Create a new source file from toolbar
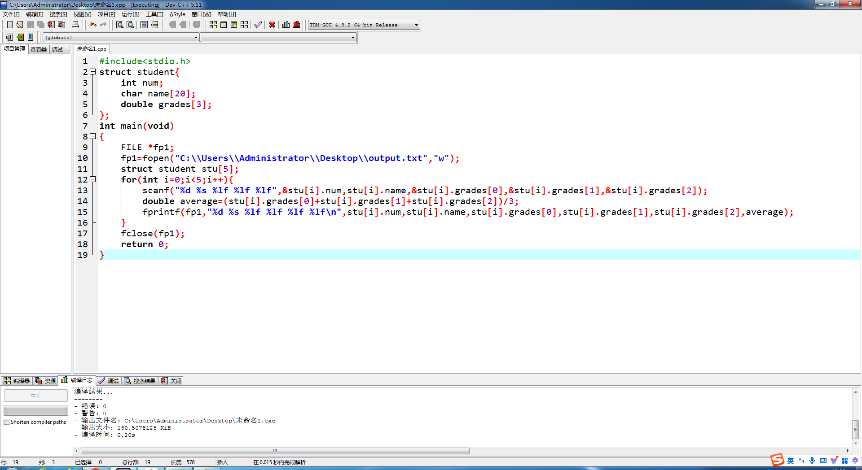 (x=9, y=25)
